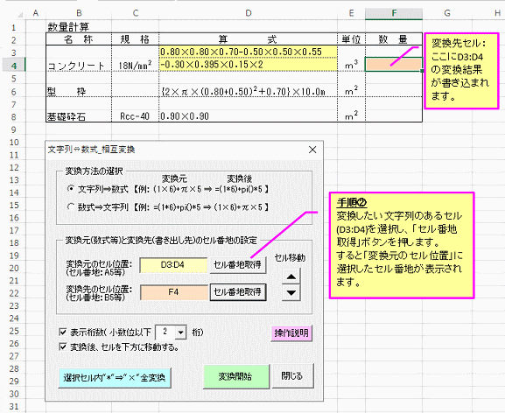Click the select-all corner triangle

20,14
